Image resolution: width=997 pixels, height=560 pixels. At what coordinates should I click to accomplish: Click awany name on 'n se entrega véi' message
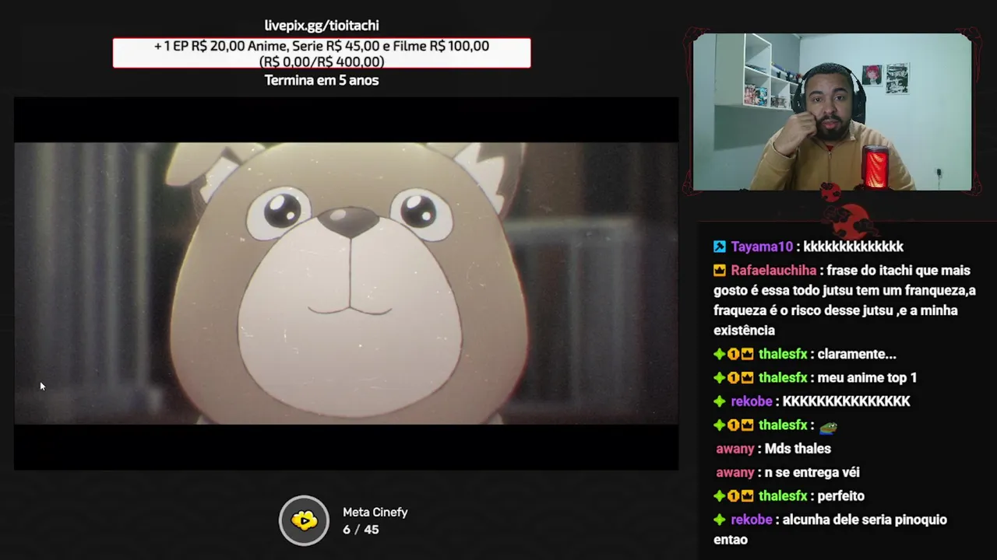735,472
